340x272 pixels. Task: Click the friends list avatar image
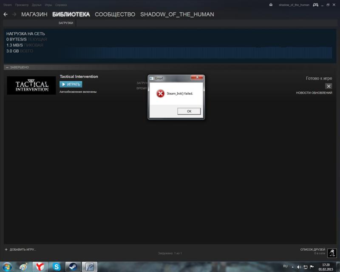[x=332, y=253]
